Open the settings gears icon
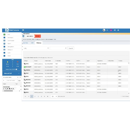 pyautogui.click(x=115, y=30)
